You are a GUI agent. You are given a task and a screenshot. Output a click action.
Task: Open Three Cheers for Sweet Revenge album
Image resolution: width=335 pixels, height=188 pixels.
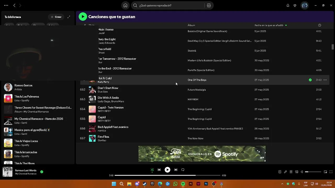tap(38, 110)
